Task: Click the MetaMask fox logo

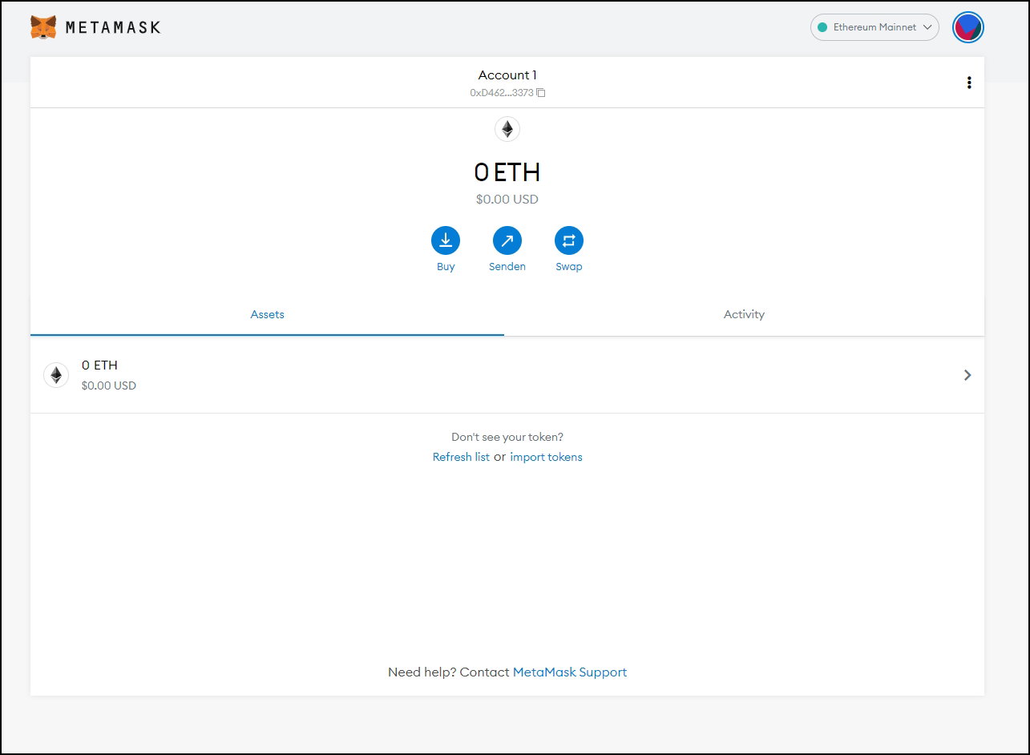Action: pyautogui.click(x=43, y=27)
